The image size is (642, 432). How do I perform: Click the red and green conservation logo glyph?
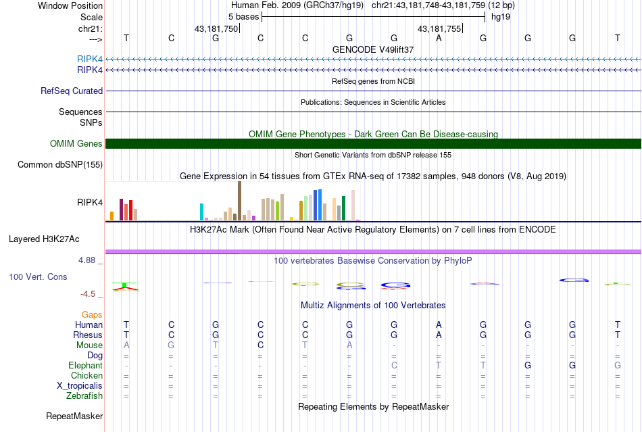pos(126,287)
